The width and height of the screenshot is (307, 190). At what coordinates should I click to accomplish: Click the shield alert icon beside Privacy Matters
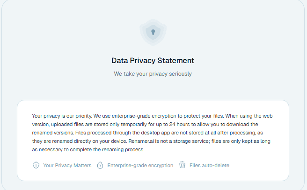coord(36,165)
